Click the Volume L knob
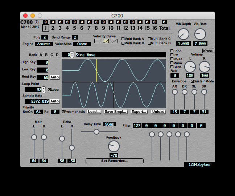Screen dimensions: 235x196 pyautogui.click(x=190, y=67)
